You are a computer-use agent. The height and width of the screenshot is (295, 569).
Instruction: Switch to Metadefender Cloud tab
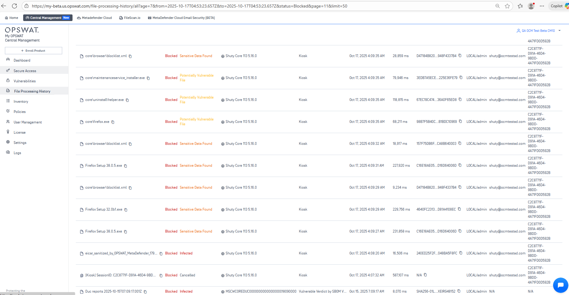pyautogui.click(x=94, y=18)
